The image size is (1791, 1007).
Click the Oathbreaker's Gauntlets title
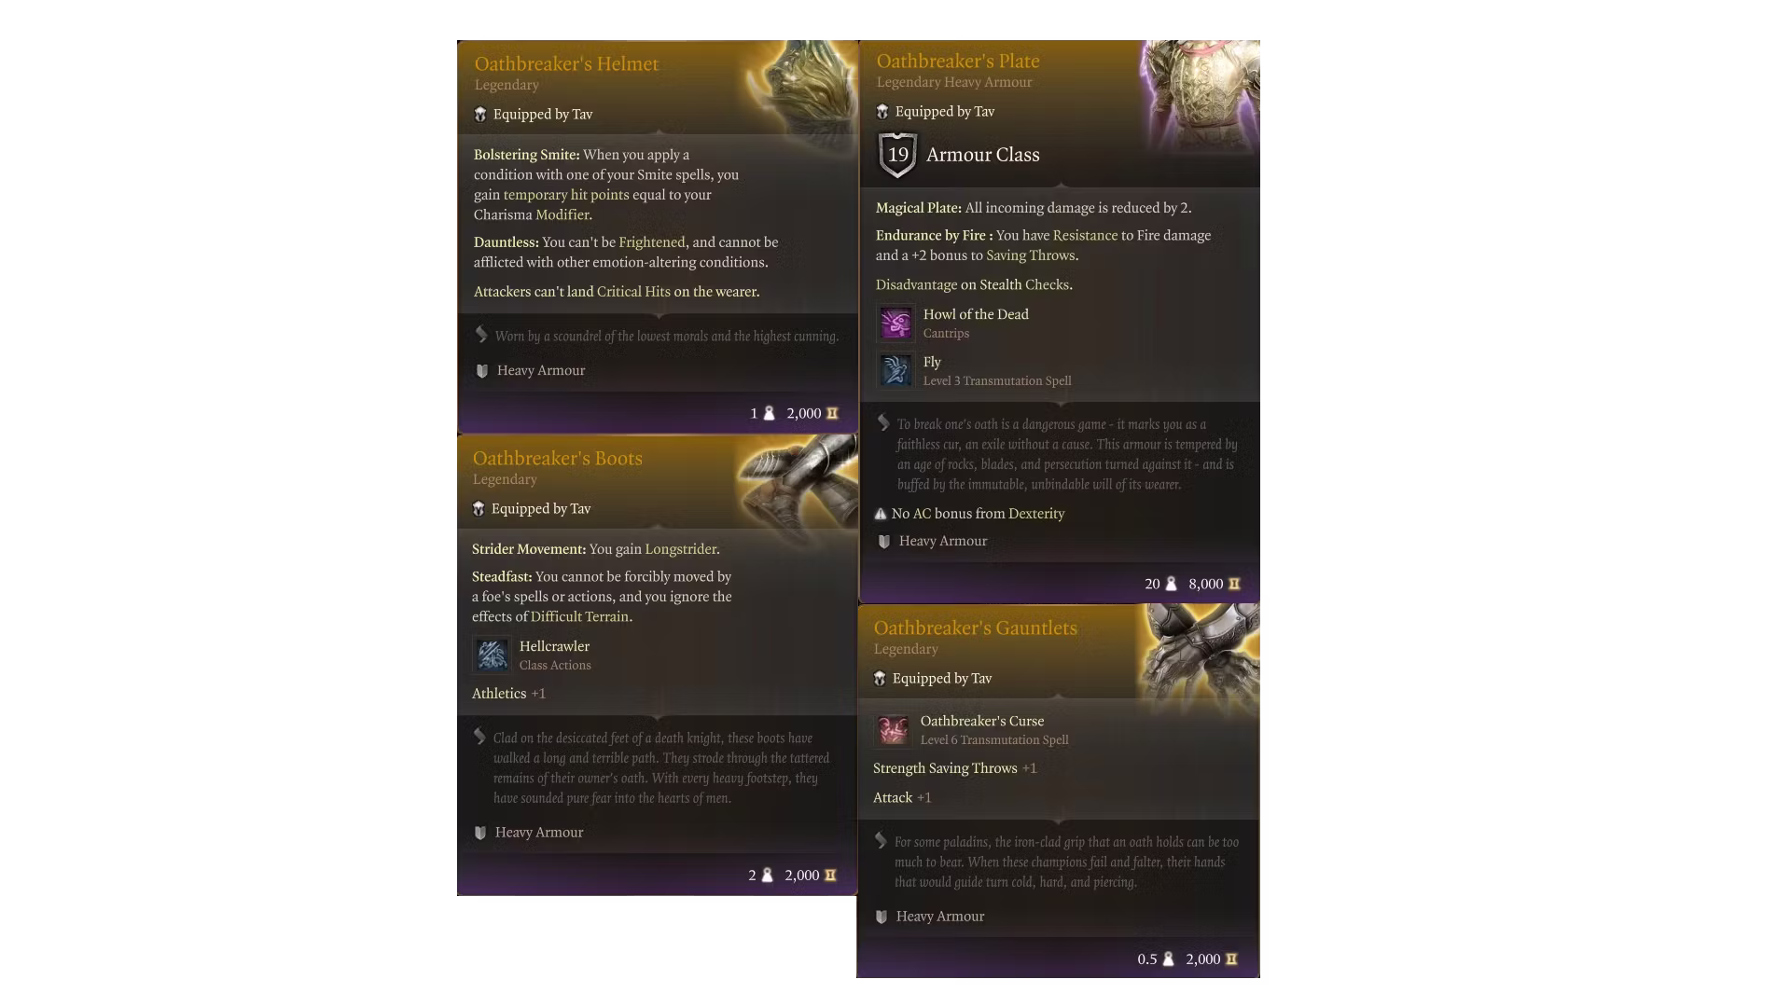click(x=975, y=628)
